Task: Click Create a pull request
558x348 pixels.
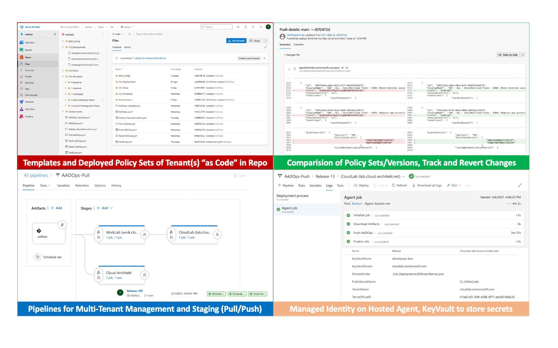Action: pyautogui.click(x=249, y=58)
